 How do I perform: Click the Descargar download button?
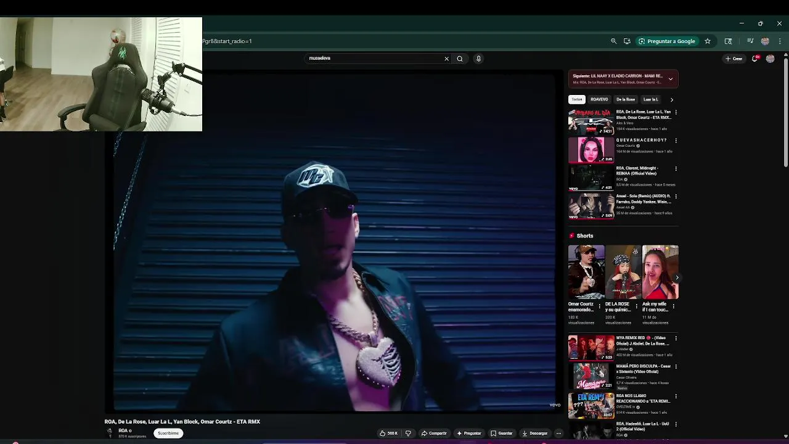(x=534, y=433)
